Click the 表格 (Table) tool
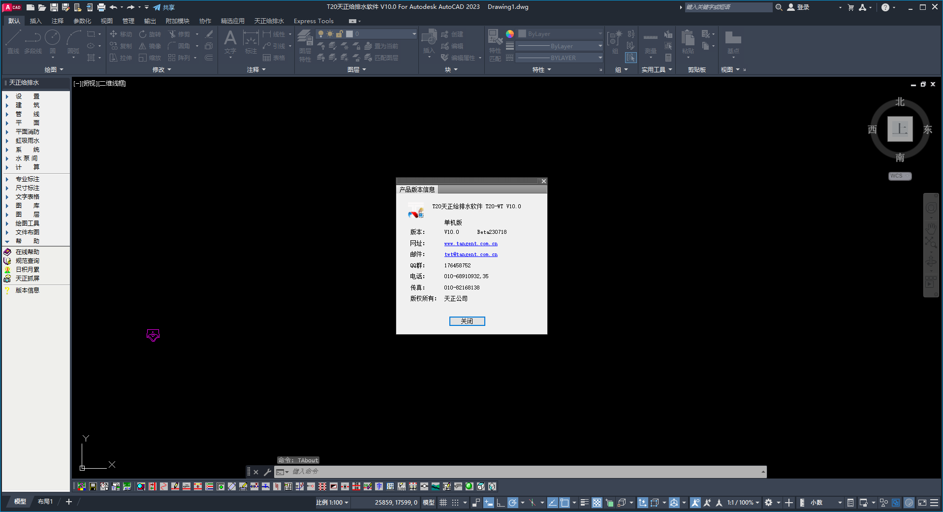 [274, 58]
